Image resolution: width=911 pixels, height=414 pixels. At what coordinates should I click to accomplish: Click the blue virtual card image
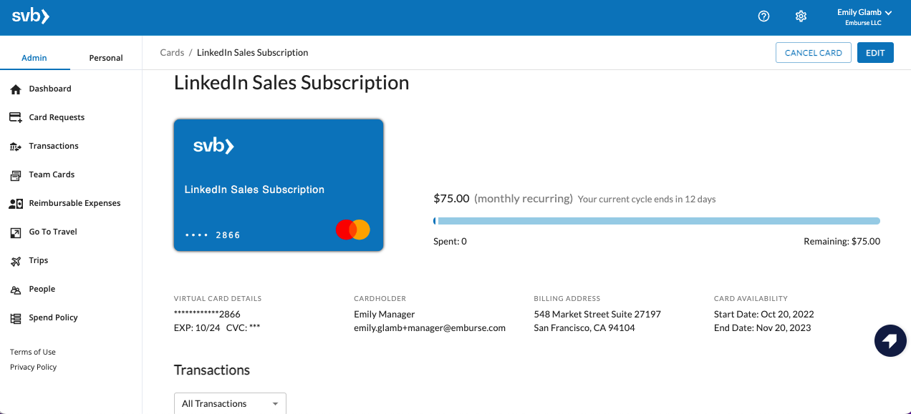pyautogui.click(x=279, y=185)
